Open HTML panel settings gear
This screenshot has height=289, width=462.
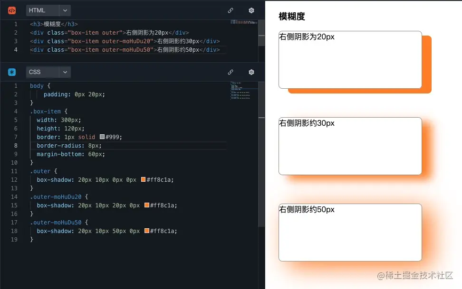click(251, 10)
